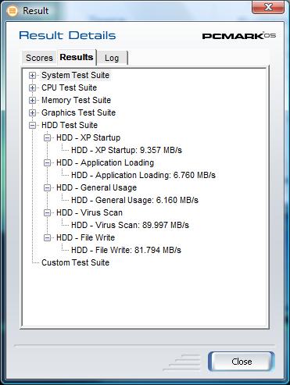This screenshot has width=290, height=385.
Task: Close the Result window with X
Action: [x=268, y=7]
